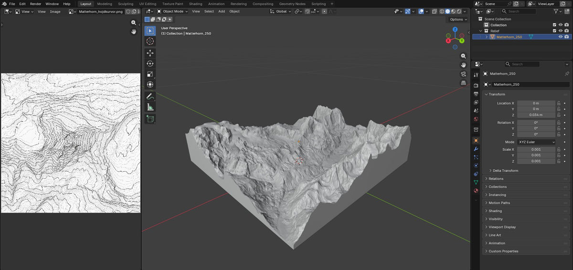Open rotation Mode XYZ Euler dropdown
Screen dimensions: 573x270
tap(537, 142)
